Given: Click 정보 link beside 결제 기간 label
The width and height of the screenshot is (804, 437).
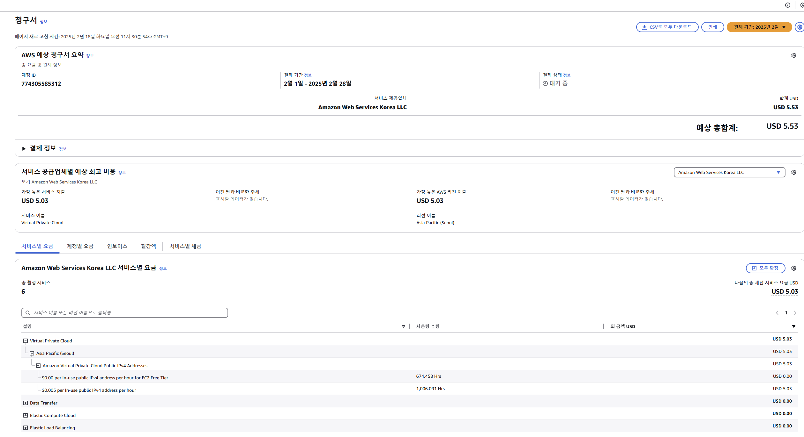Looking at the screenshot, I should (308, 75).
